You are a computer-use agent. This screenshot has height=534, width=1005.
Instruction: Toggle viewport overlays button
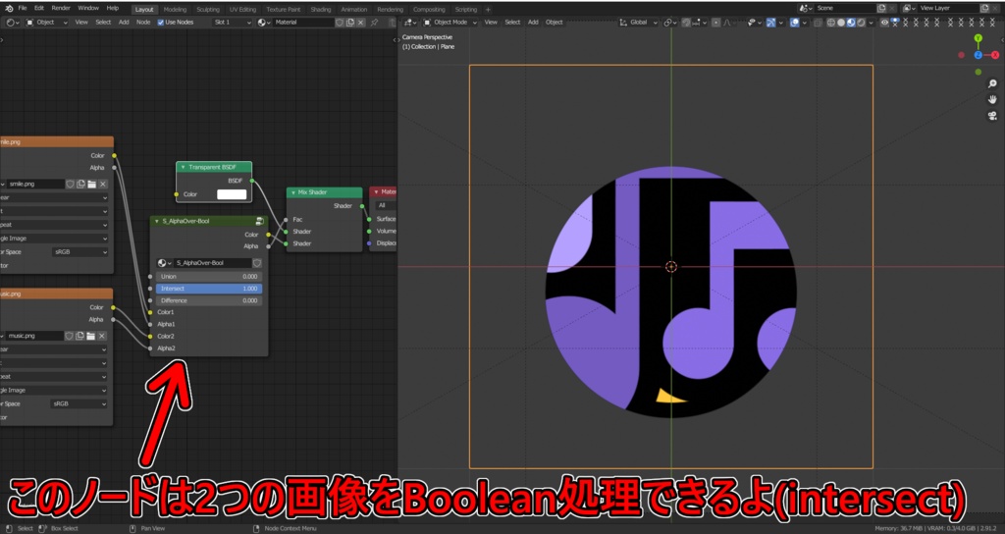pos(795,22)
